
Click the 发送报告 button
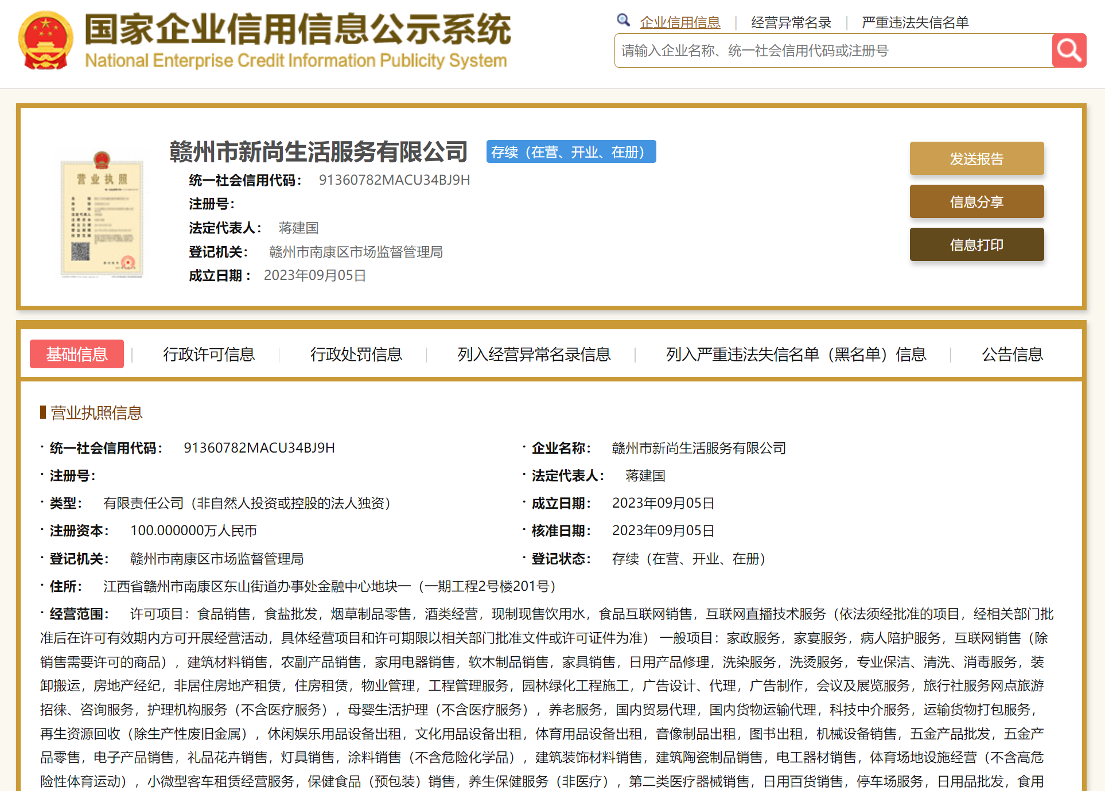(976, 158)
